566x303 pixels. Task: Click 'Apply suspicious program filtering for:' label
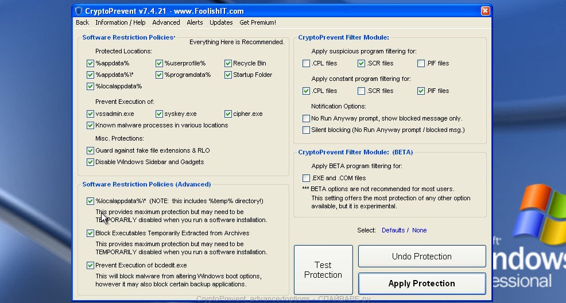[364, 51]
